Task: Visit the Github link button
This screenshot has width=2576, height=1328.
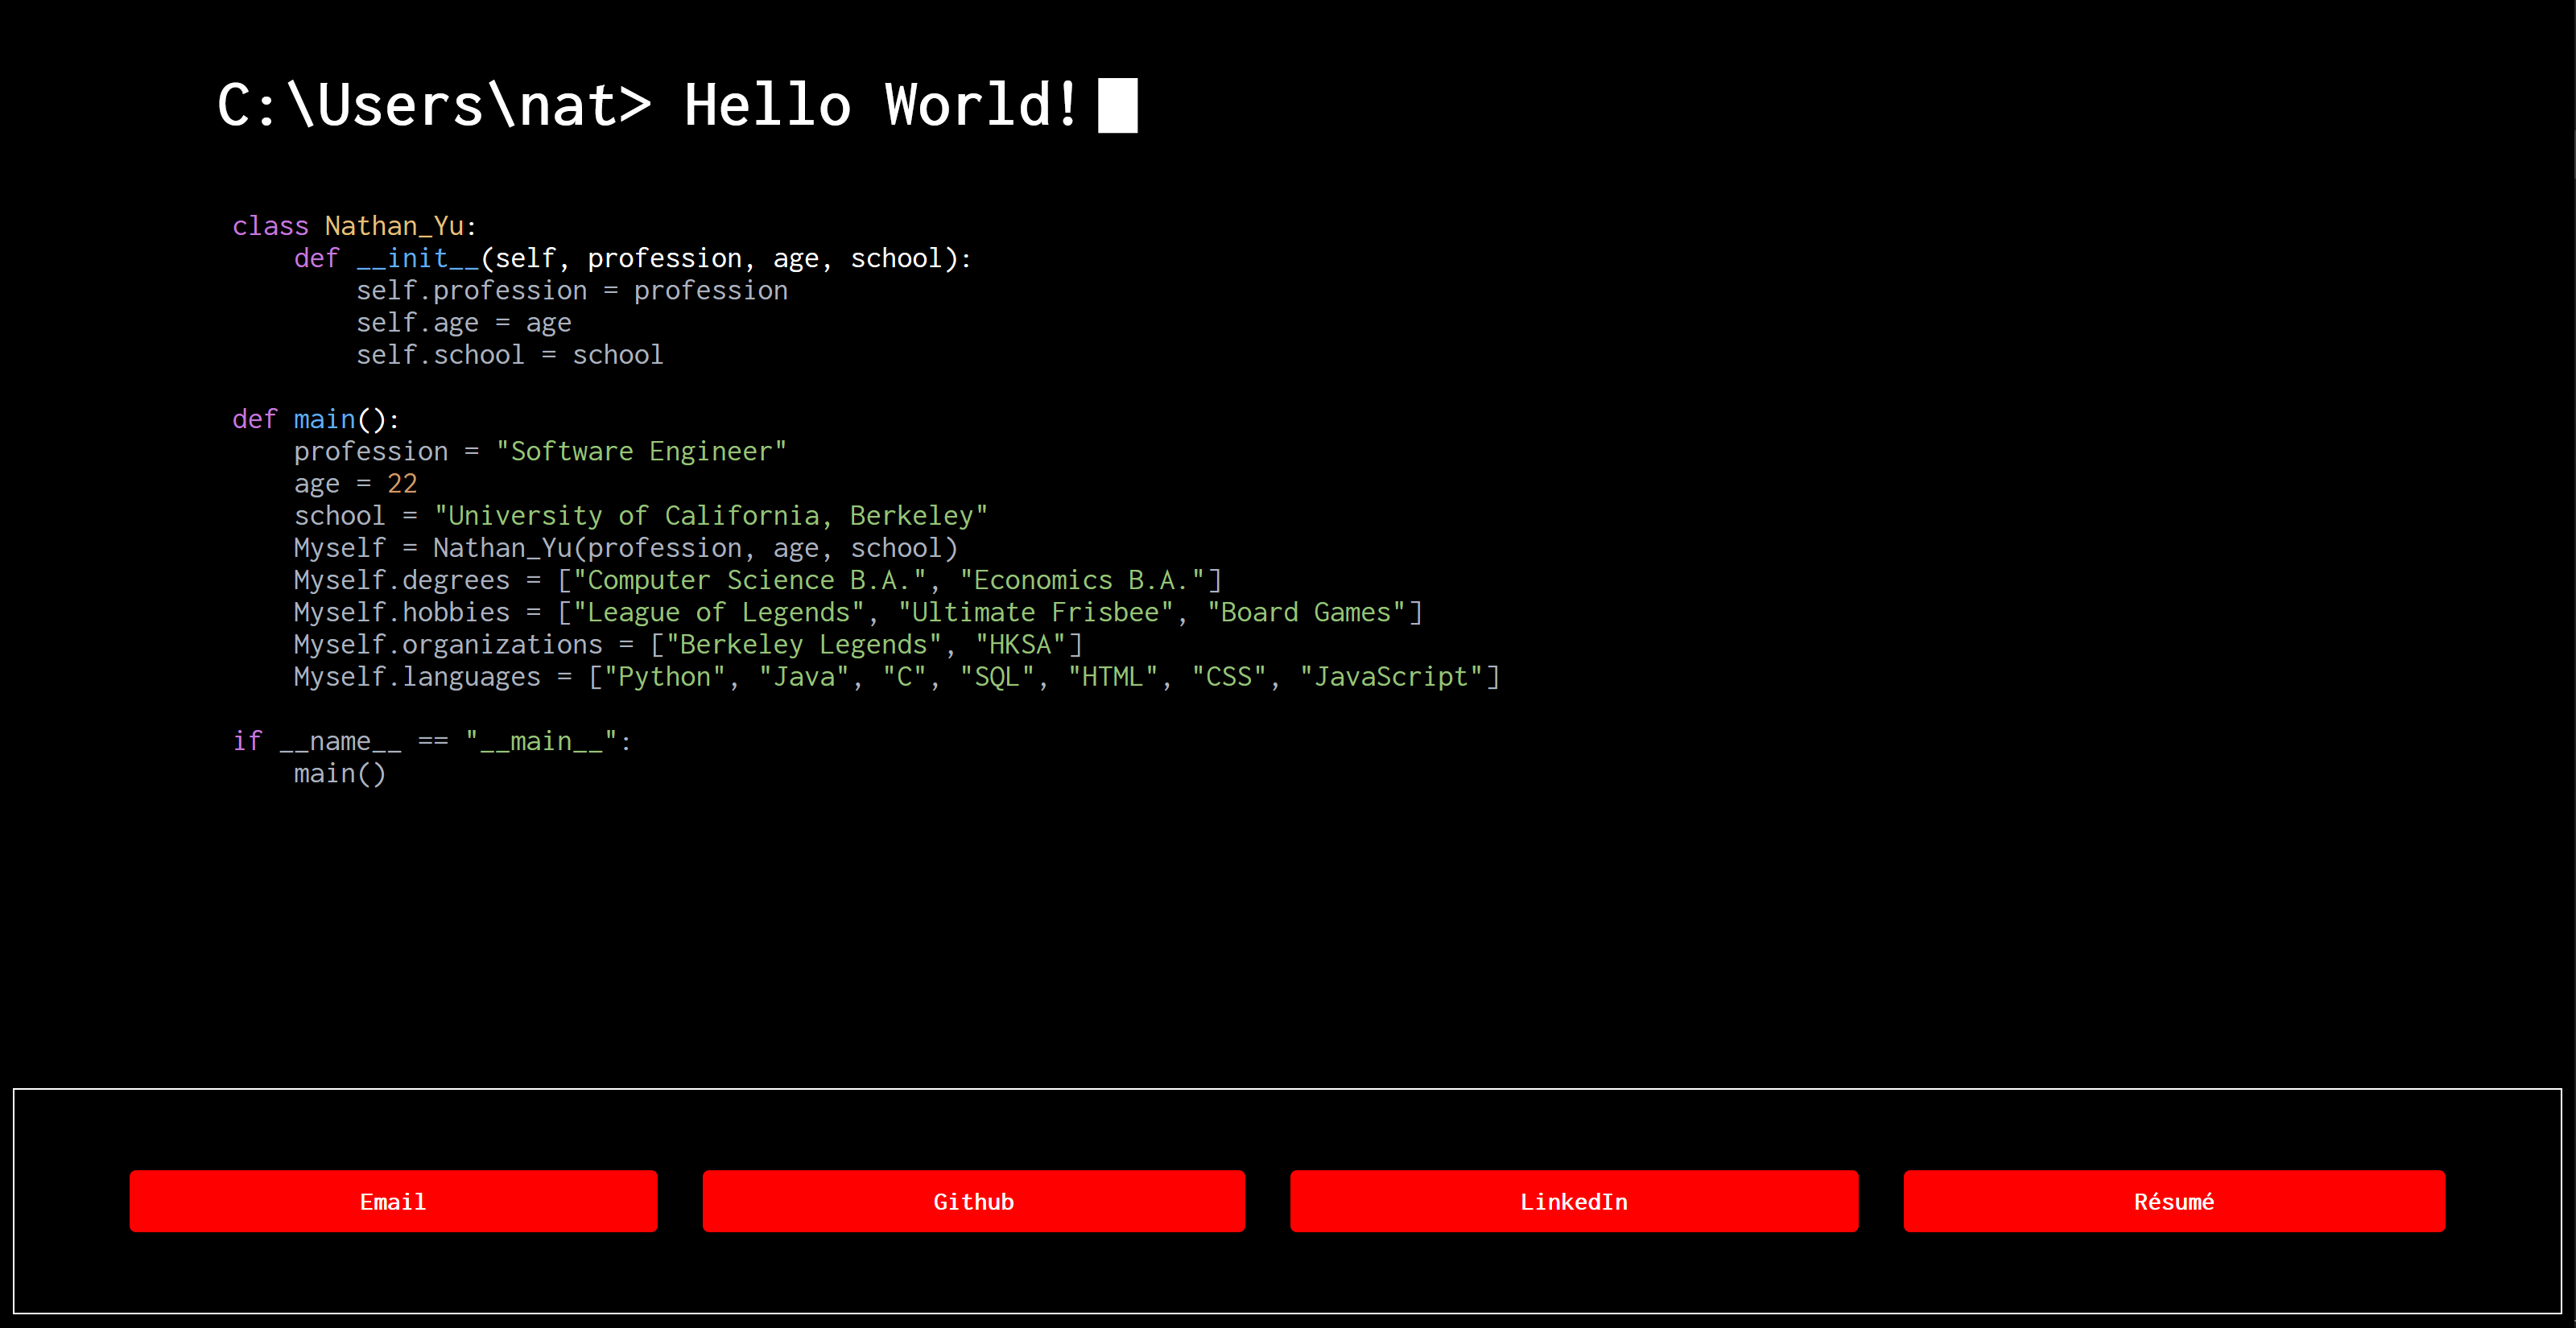Action: 973,1201
